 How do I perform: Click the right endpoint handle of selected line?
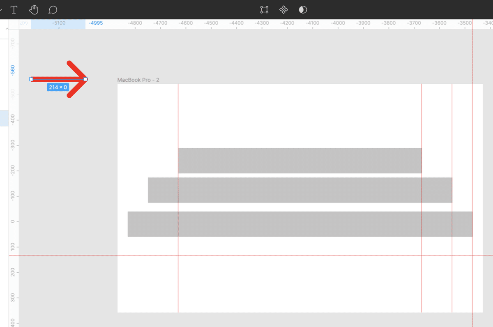85,79
